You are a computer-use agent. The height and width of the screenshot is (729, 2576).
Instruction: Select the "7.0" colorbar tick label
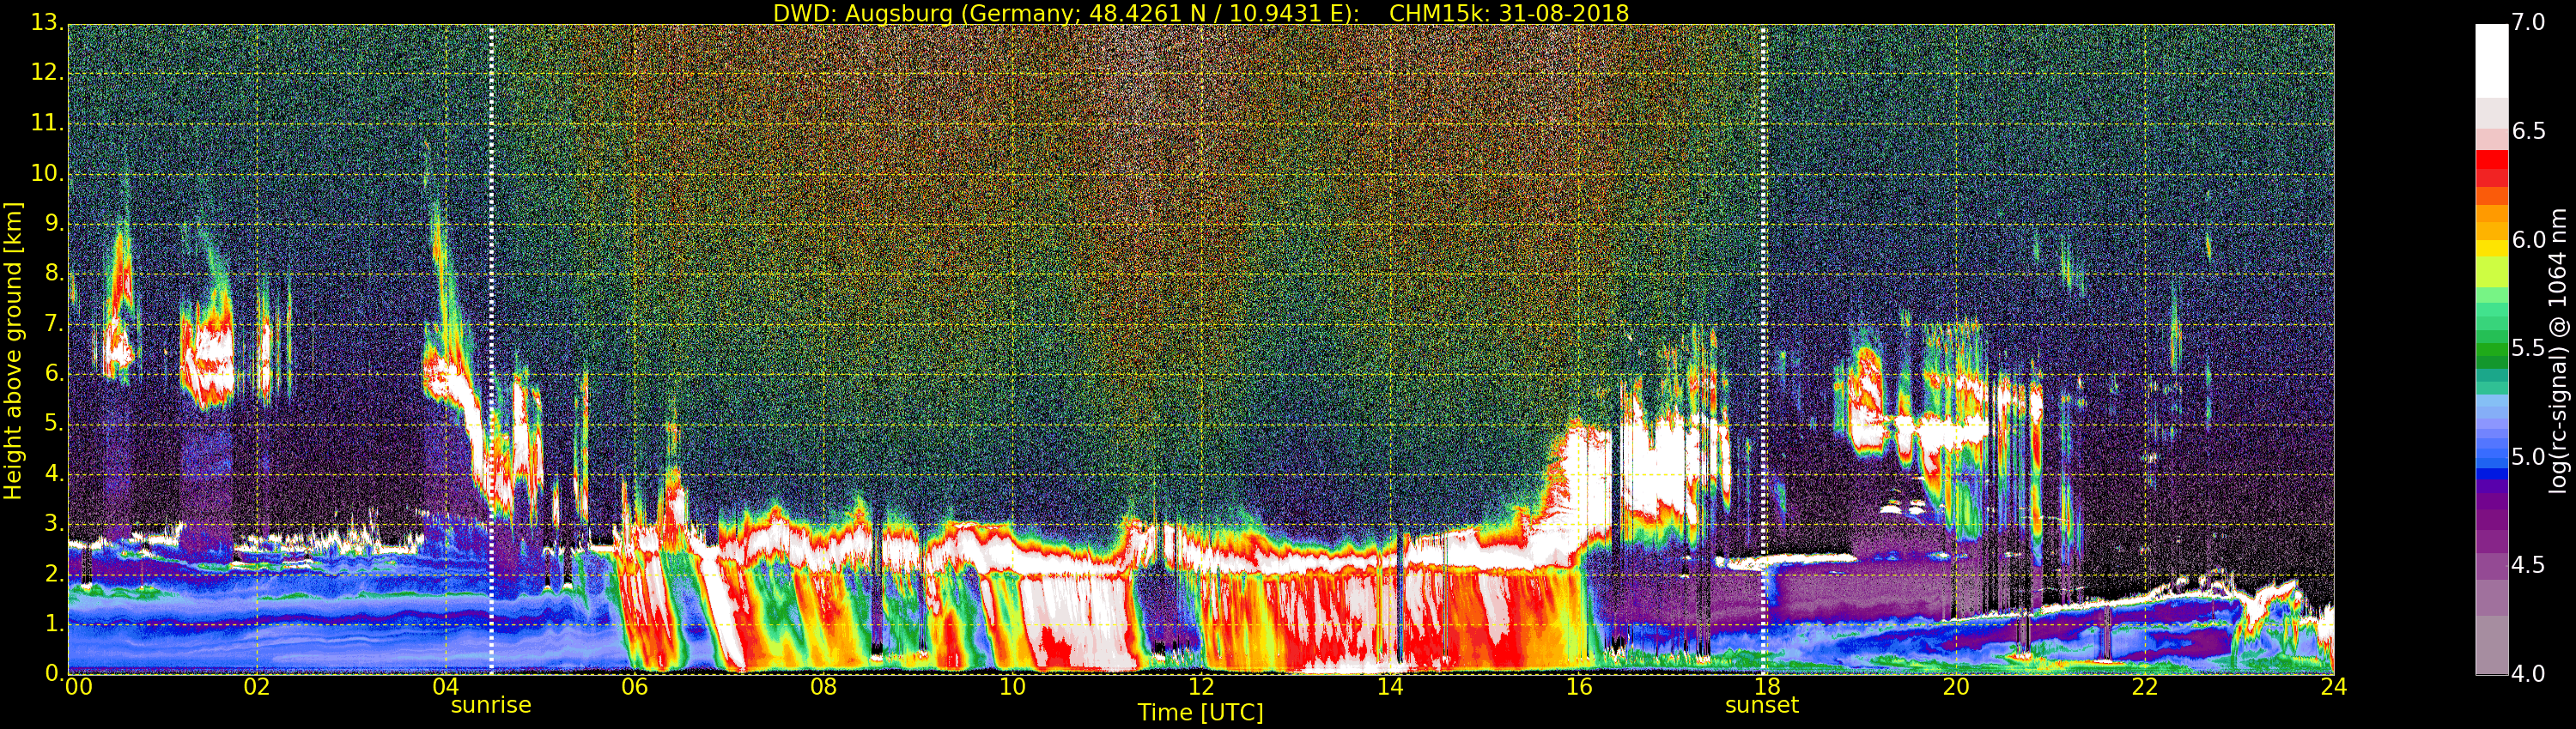tap(2529, 23)
